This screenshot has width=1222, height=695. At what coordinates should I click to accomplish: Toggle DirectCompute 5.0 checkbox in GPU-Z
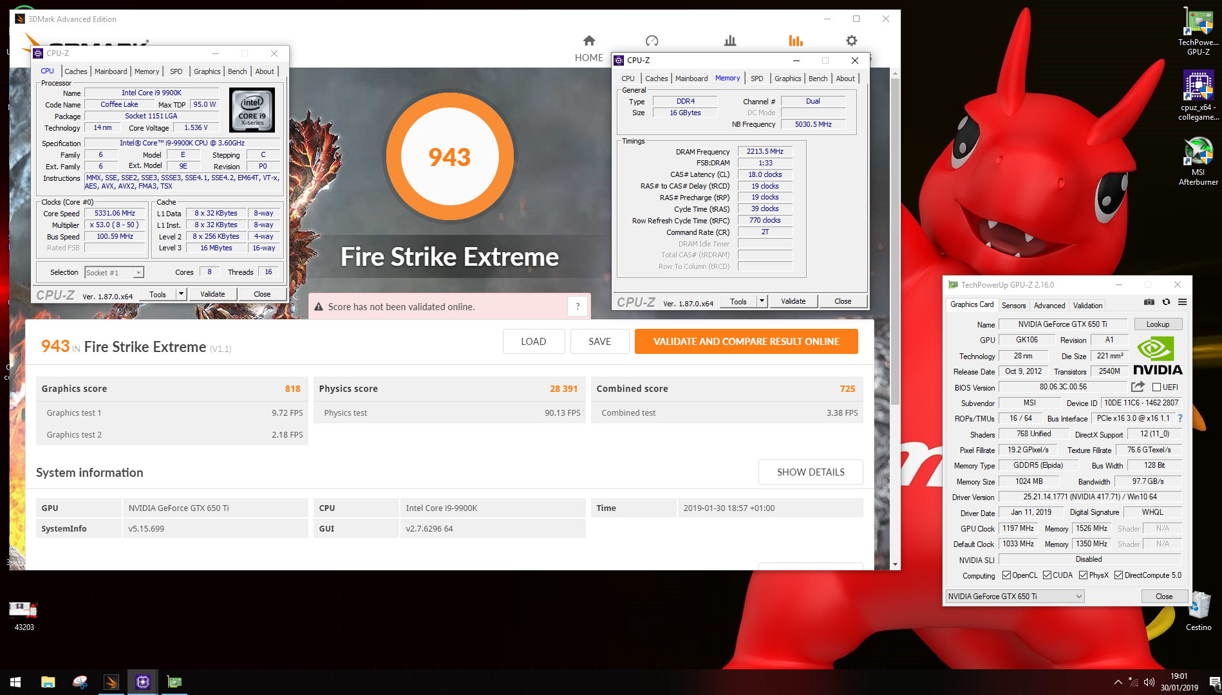coord(1118,575)
